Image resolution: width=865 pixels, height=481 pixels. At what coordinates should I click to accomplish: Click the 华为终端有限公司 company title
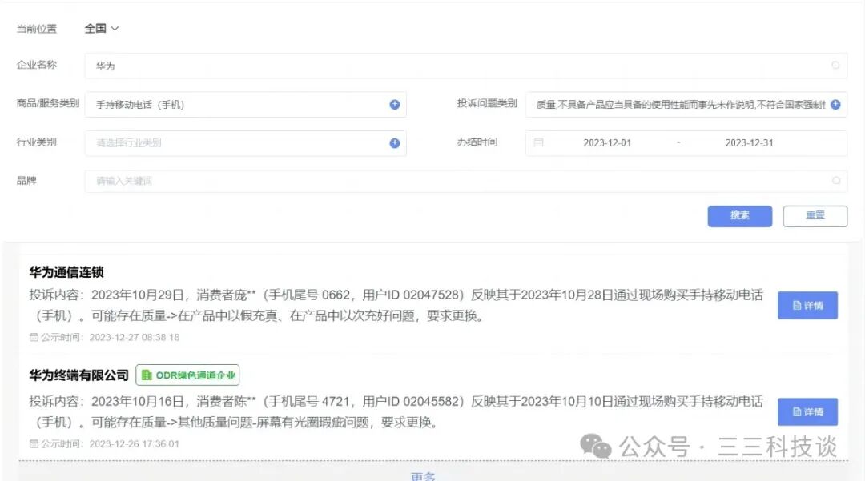pyautogui.click(x=78, y=375)
